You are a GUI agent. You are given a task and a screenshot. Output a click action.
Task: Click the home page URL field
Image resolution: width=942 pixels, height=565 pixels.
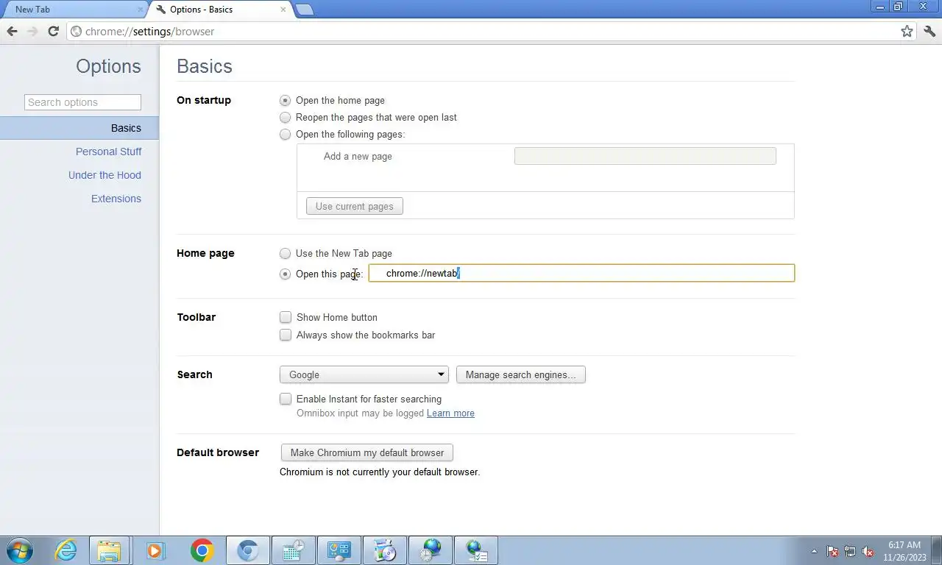tap(581, 273)
